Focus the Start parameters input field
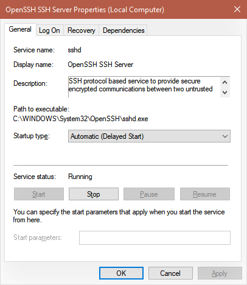Screen dimensions: 247x285 [x=155, y=237]
